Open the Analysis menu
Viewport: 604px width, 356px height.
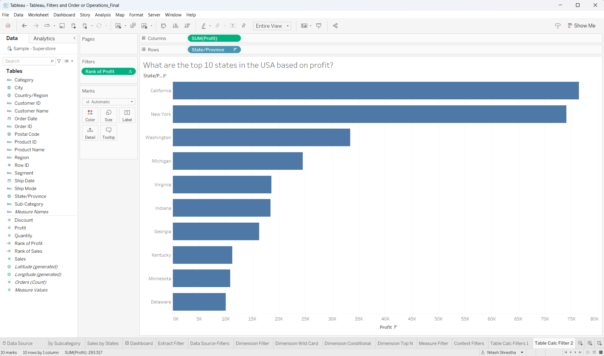tap(102, 15)
